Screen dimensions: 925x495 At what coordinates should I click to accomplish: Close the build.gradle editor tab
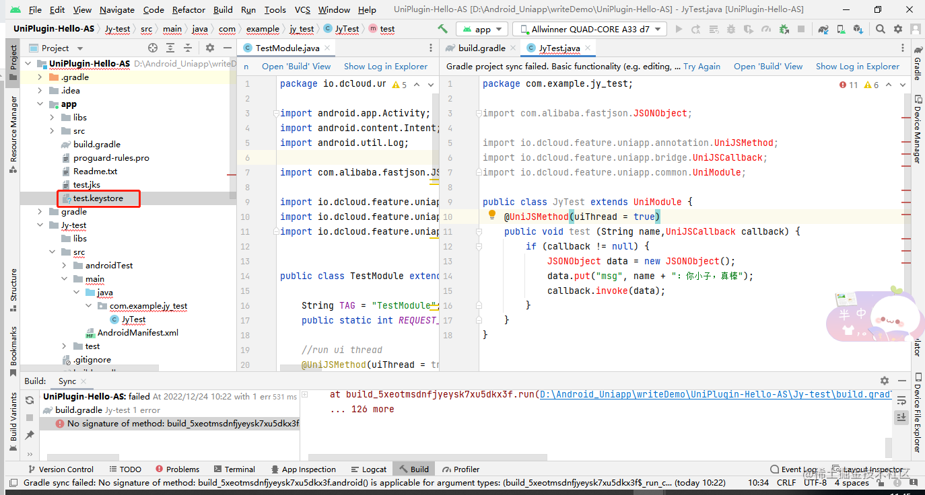[x=512, y=48]
